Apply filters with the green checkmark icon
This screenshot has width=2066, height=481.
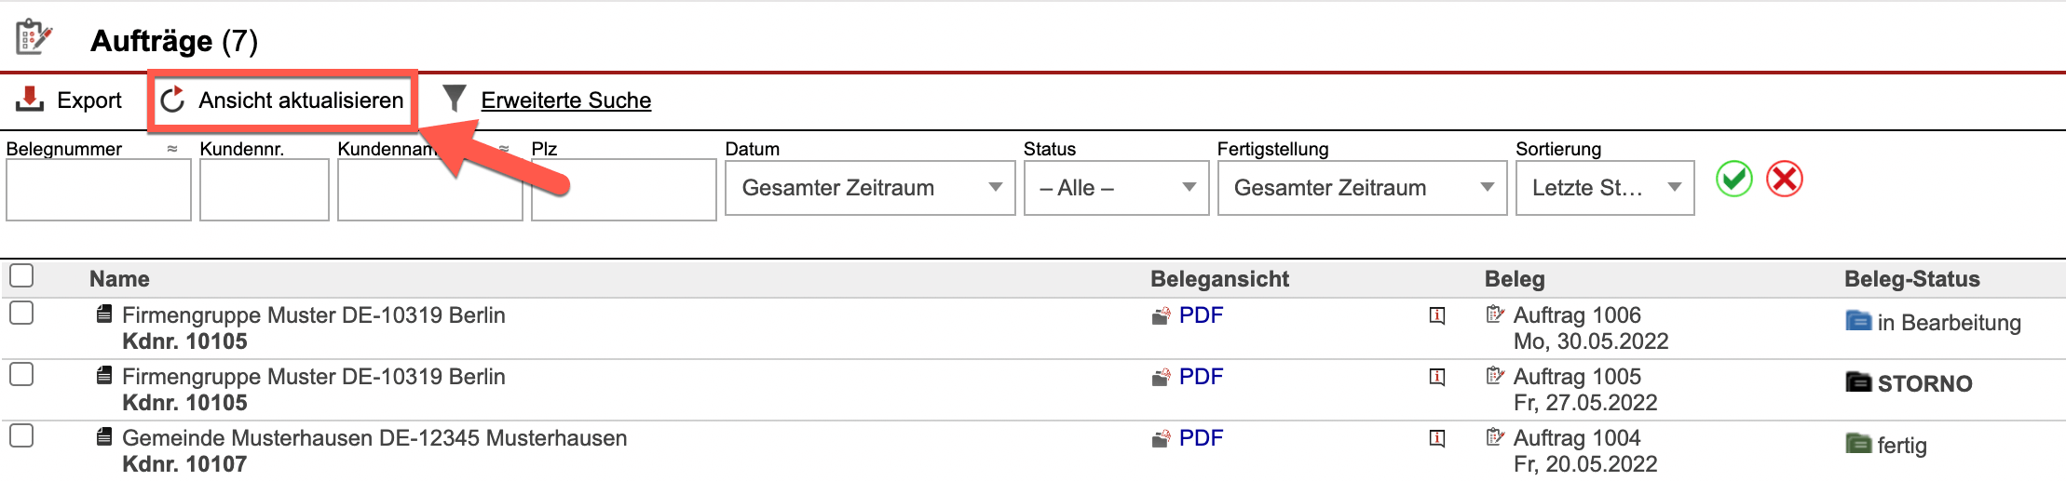1734,179
